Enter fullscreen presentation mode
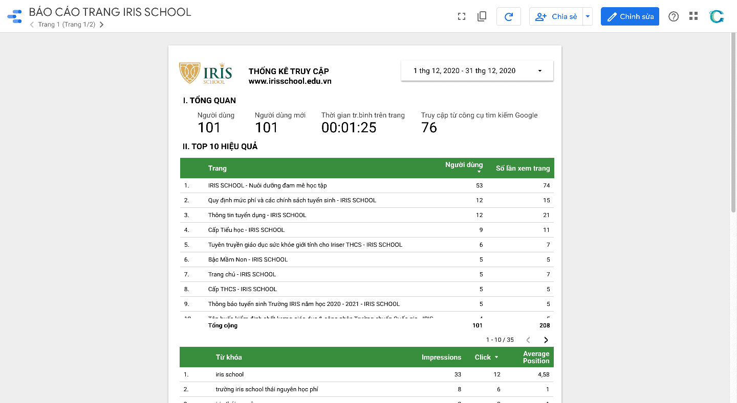 (x=462, y=16)
